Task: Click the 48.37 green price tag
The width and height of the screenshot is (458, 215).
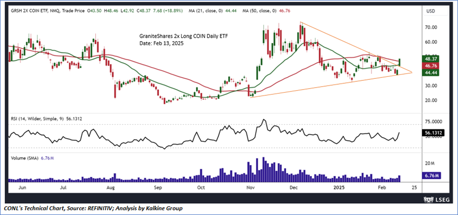Action: [x=431, y=59]
